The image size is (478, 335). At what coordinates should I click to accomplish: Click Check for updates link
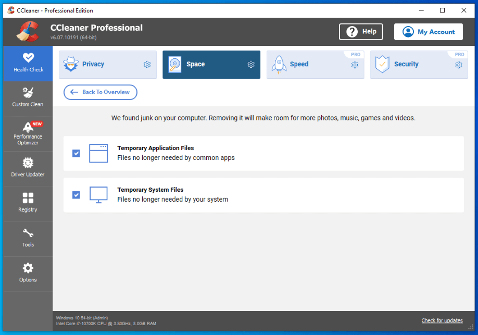(442, 320)
